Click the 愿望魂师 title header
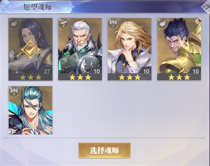Image resolution: width=210 pixels, height=166 pixels. coord(38,7)
